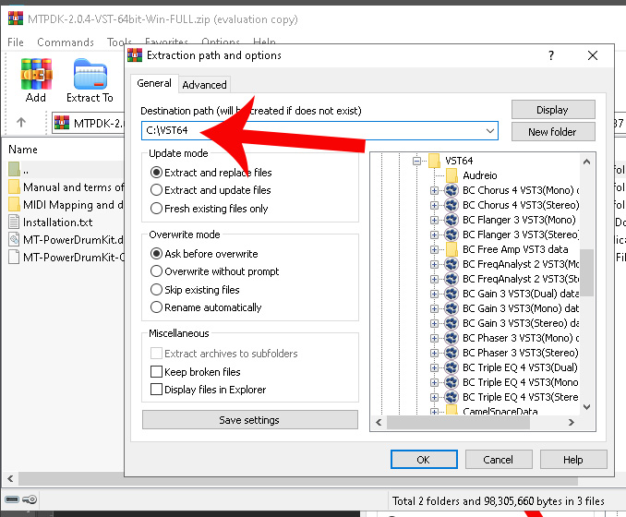Select BC Free Amp VST3 data folder

tap(515, 249)
